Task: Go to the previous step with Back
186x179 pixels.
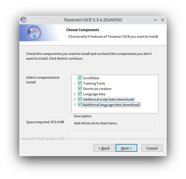Action: (104, 148)
